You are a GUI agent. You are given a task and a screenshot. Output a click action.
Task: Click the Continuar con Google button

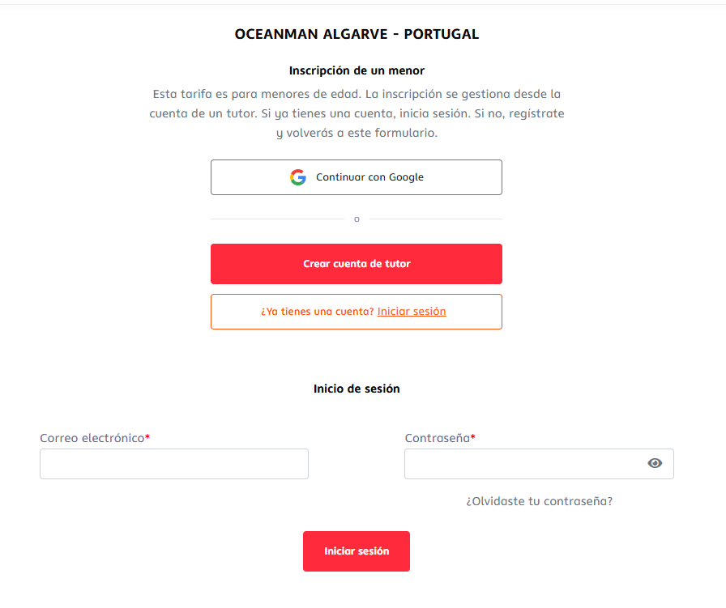(x=357, y=177)
